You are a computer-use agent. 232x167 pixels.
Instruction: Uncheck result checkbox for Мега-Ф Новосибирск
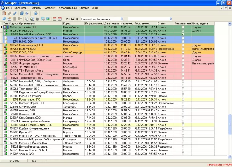[183, 34]
